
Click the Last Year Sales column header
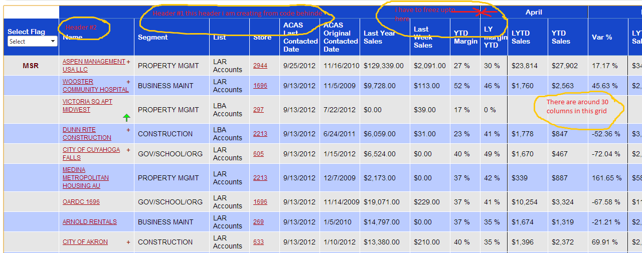[x=380, y=37]
